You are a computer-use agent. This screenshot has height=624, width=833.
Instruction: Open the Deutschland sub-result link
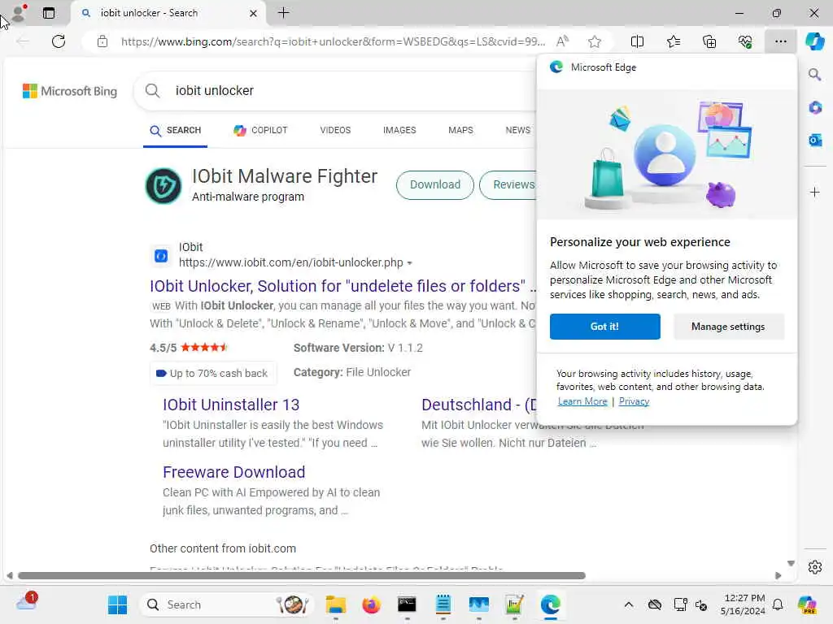coord(478,405)
